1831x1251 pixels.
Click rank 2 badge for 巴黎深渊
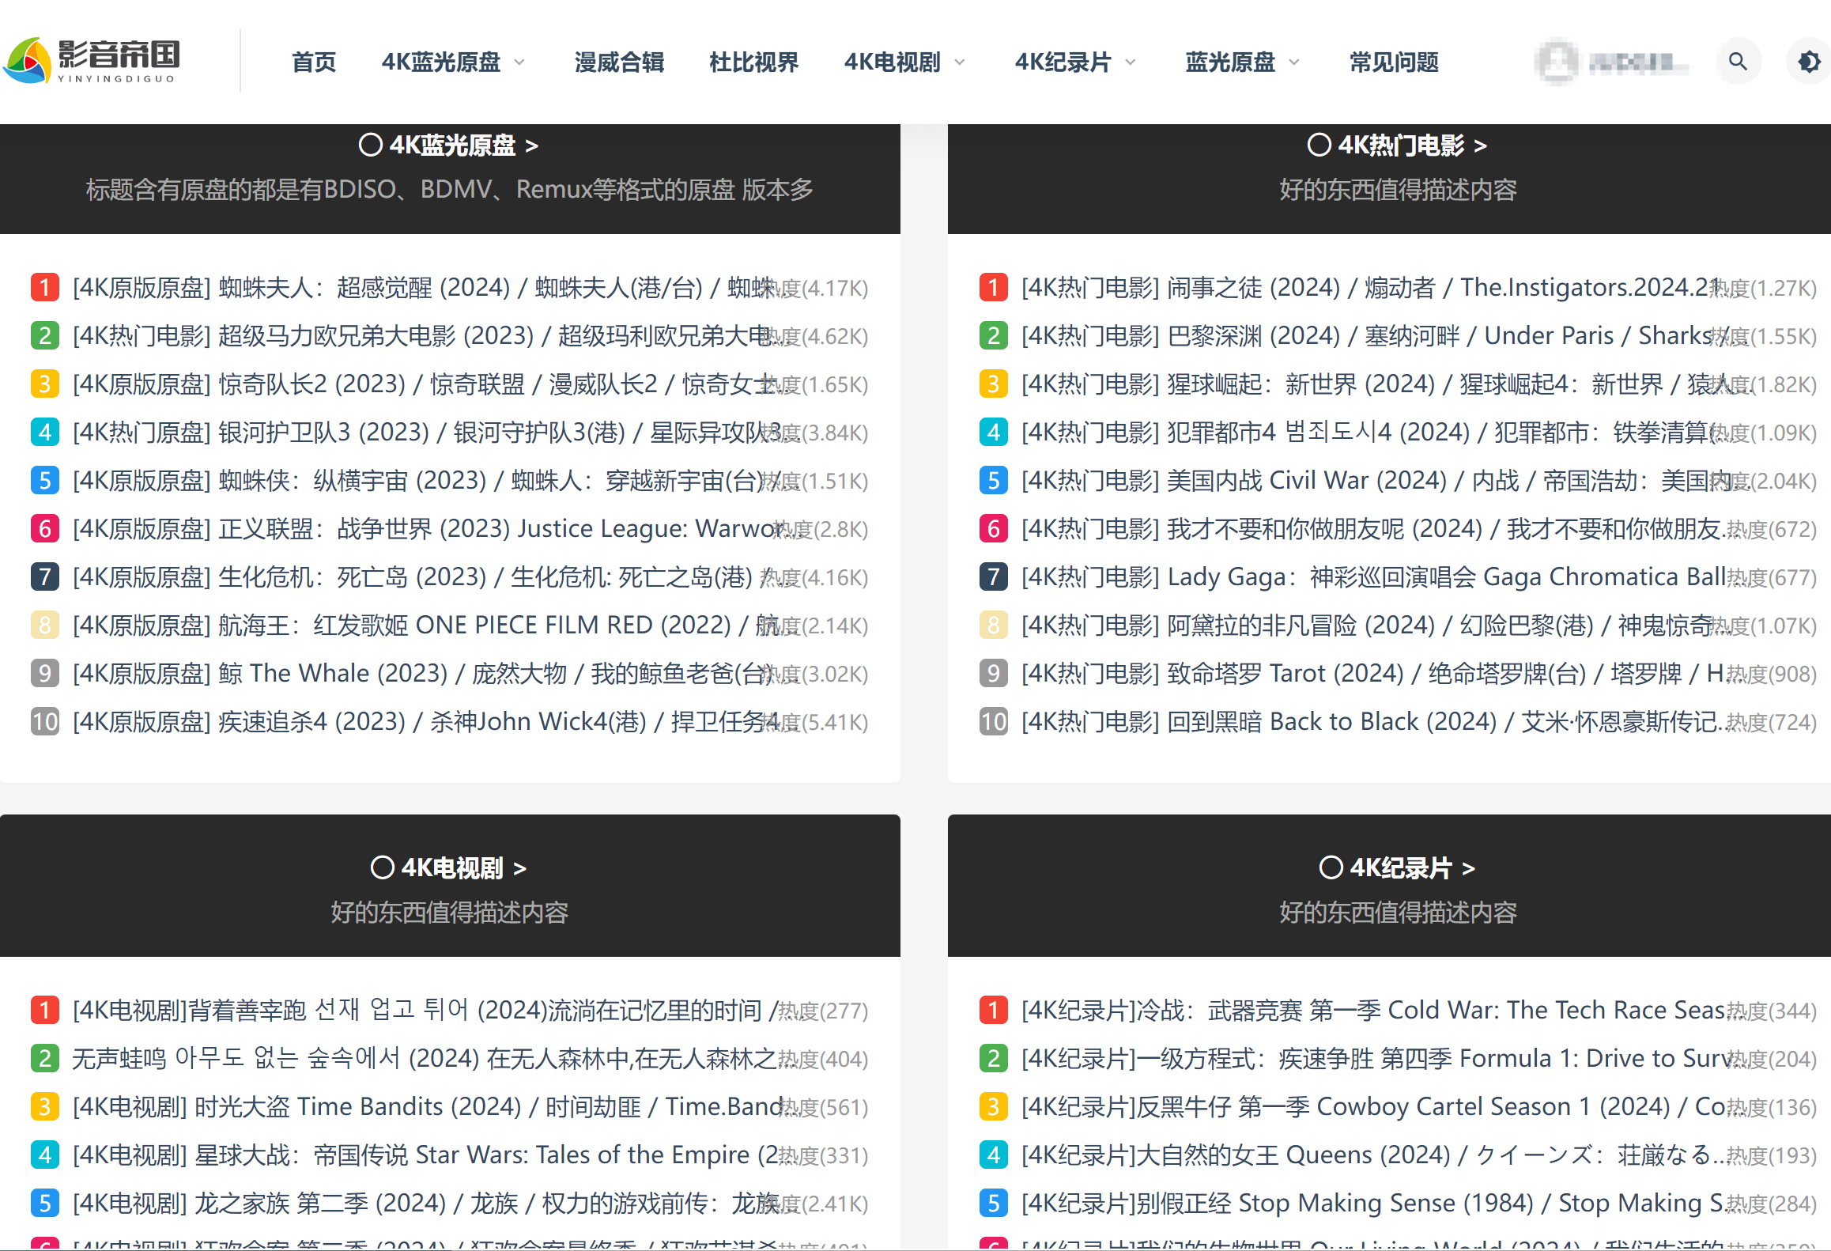[994, 335]
